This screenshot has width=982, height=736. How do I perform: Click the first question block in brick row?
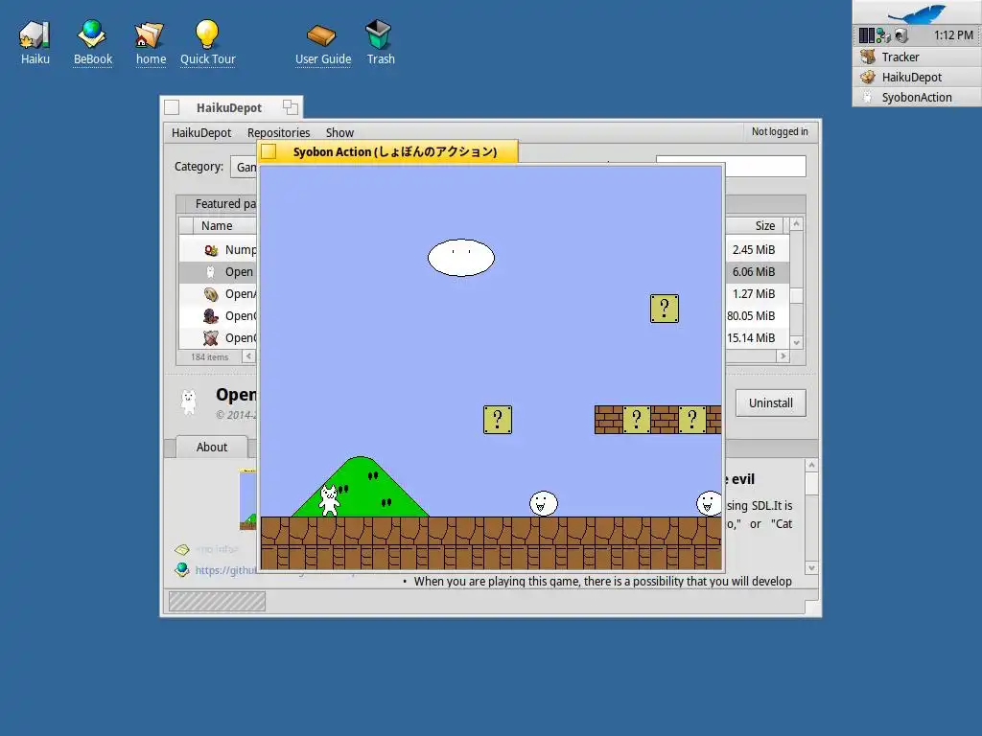(637, 420)
